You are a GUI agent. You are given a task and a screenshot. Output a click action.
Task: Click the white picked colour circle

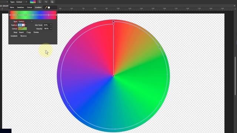[49, 7]
